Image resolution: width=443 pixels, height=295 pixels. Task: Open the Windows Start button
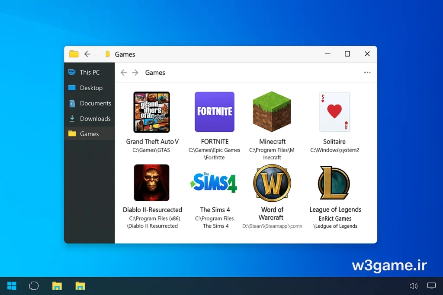pos(12,286)
